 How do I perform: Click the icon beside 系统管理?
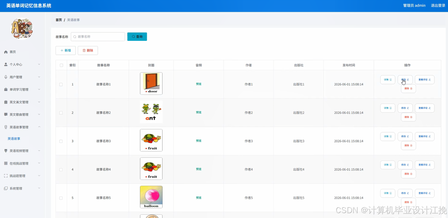pos(6,188)
